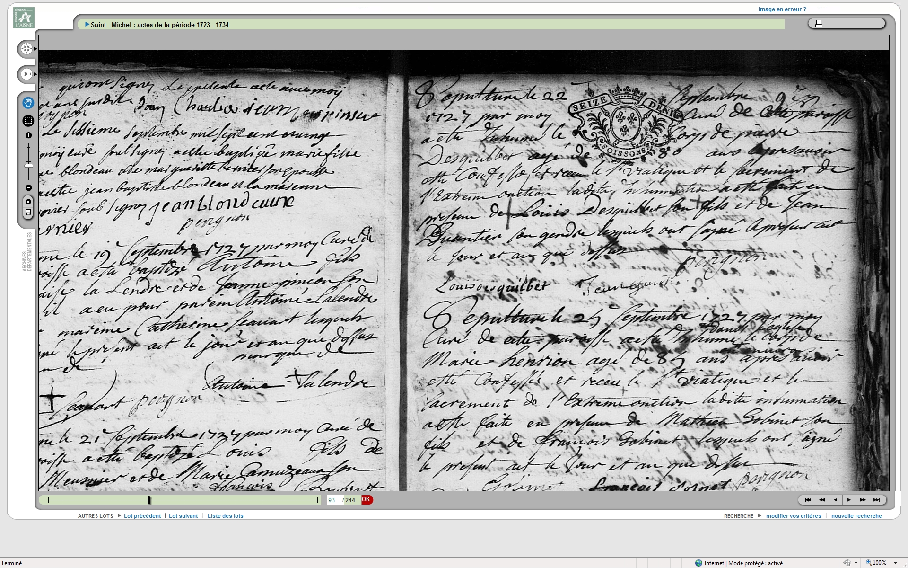Skip forward several pages
908x568 pixels.
click(863, 500)
